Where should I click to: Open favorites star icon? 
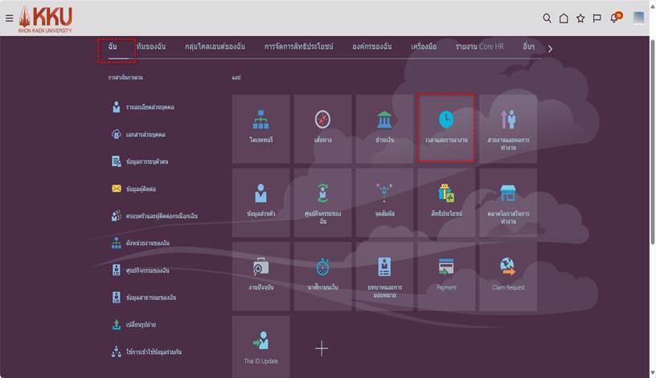tap(580, 18)
